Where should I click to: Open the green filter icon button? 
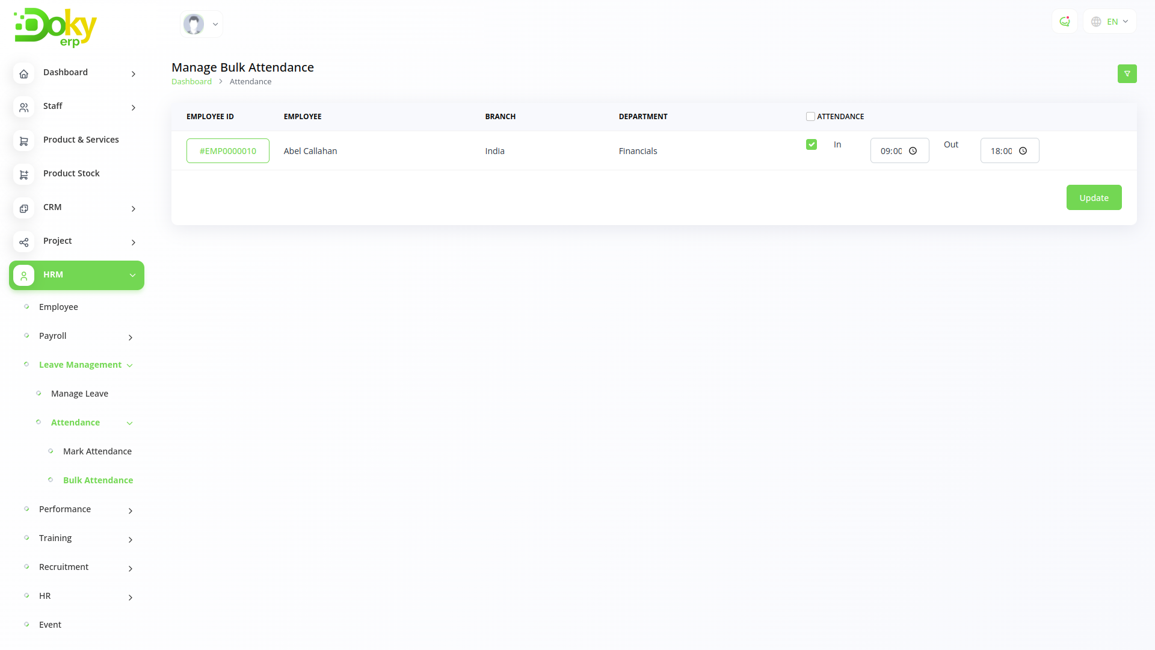tap(1127, 73)
